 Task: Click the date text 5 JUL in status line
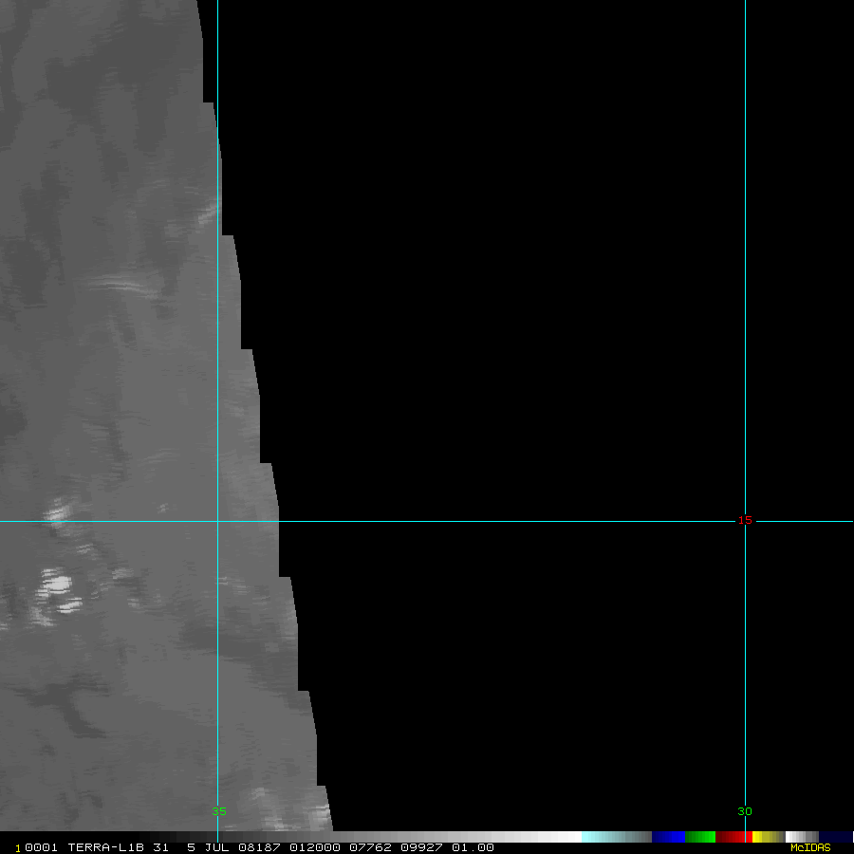coord(204,847)
